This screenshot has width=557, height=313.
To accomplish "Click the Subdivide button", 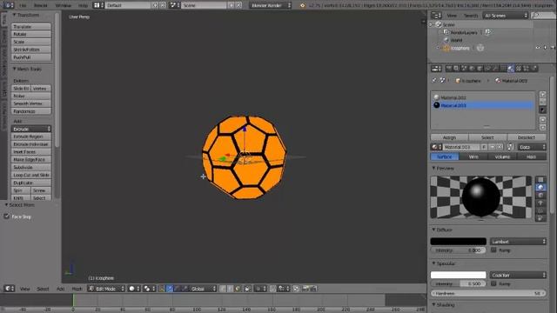I will click(31, 167).
